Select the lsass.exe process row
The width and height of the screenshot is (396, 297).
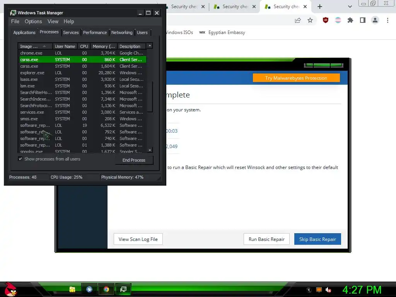tap(83, 79)
